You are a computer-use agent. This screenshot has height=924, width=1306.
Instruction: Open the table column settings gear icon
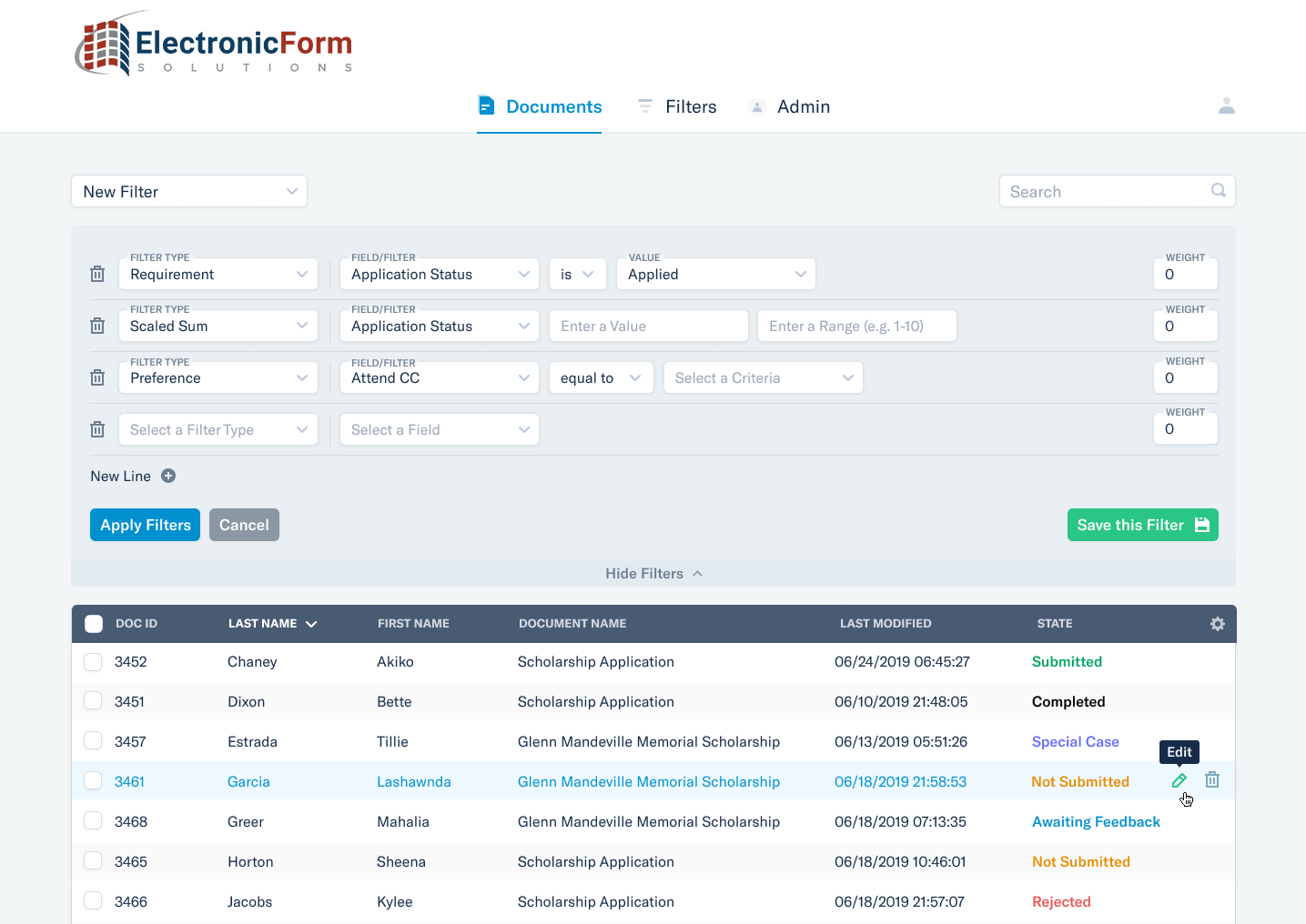point(1217,624)
